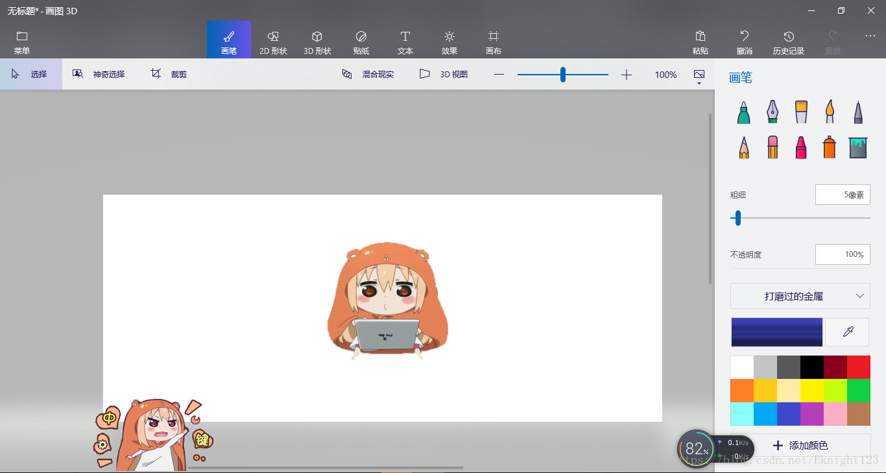Viewport: 886px width, 473px height.
Task: Choose the dark gray color swatch
Action: pyautogui.click(x=789, y=367)
